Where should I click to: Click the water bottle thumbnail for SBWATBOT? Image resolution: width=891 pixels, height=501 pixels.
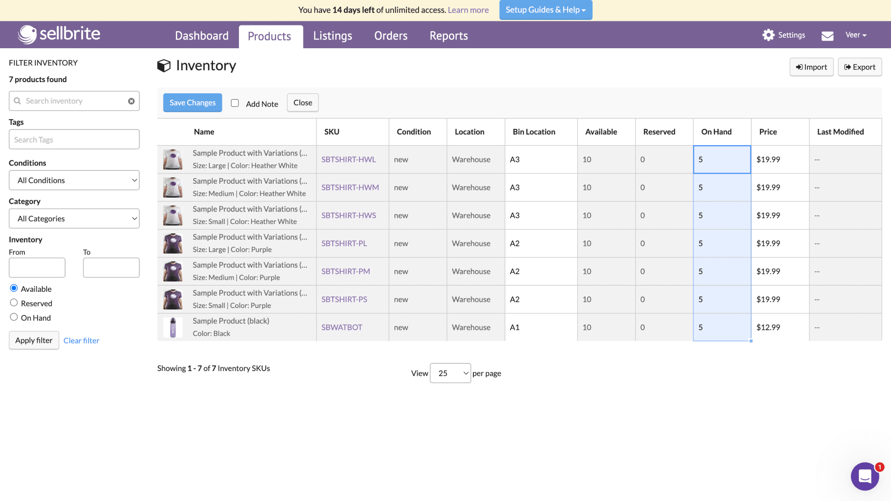[x=173, y=328]
